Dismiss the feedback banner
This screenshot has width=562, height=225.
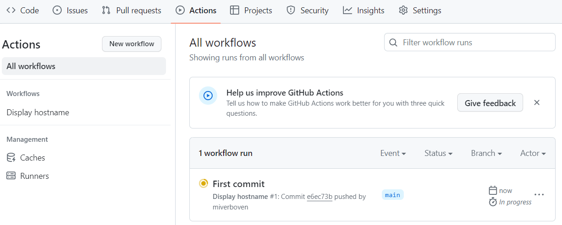537,102
